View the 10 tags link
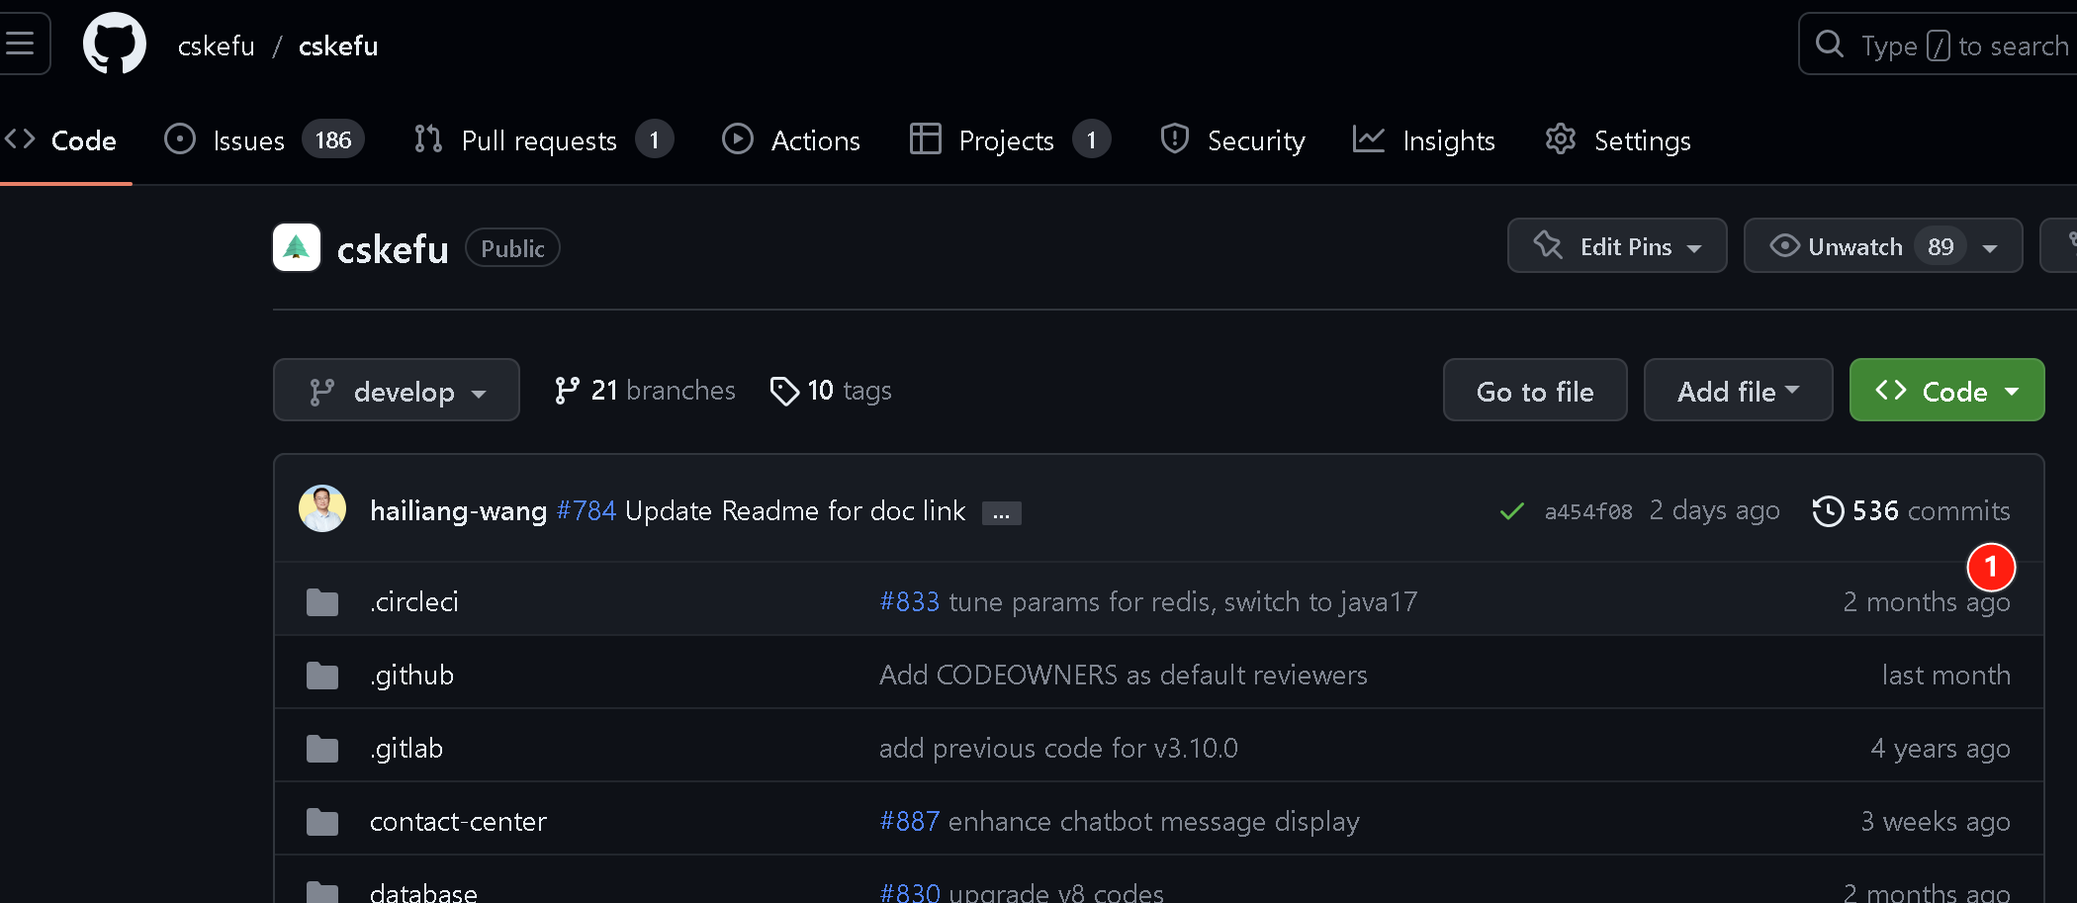 (x=831, y=391)
